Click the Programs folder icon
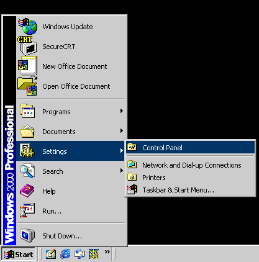The image size is (259, 262). pos(27,111)
